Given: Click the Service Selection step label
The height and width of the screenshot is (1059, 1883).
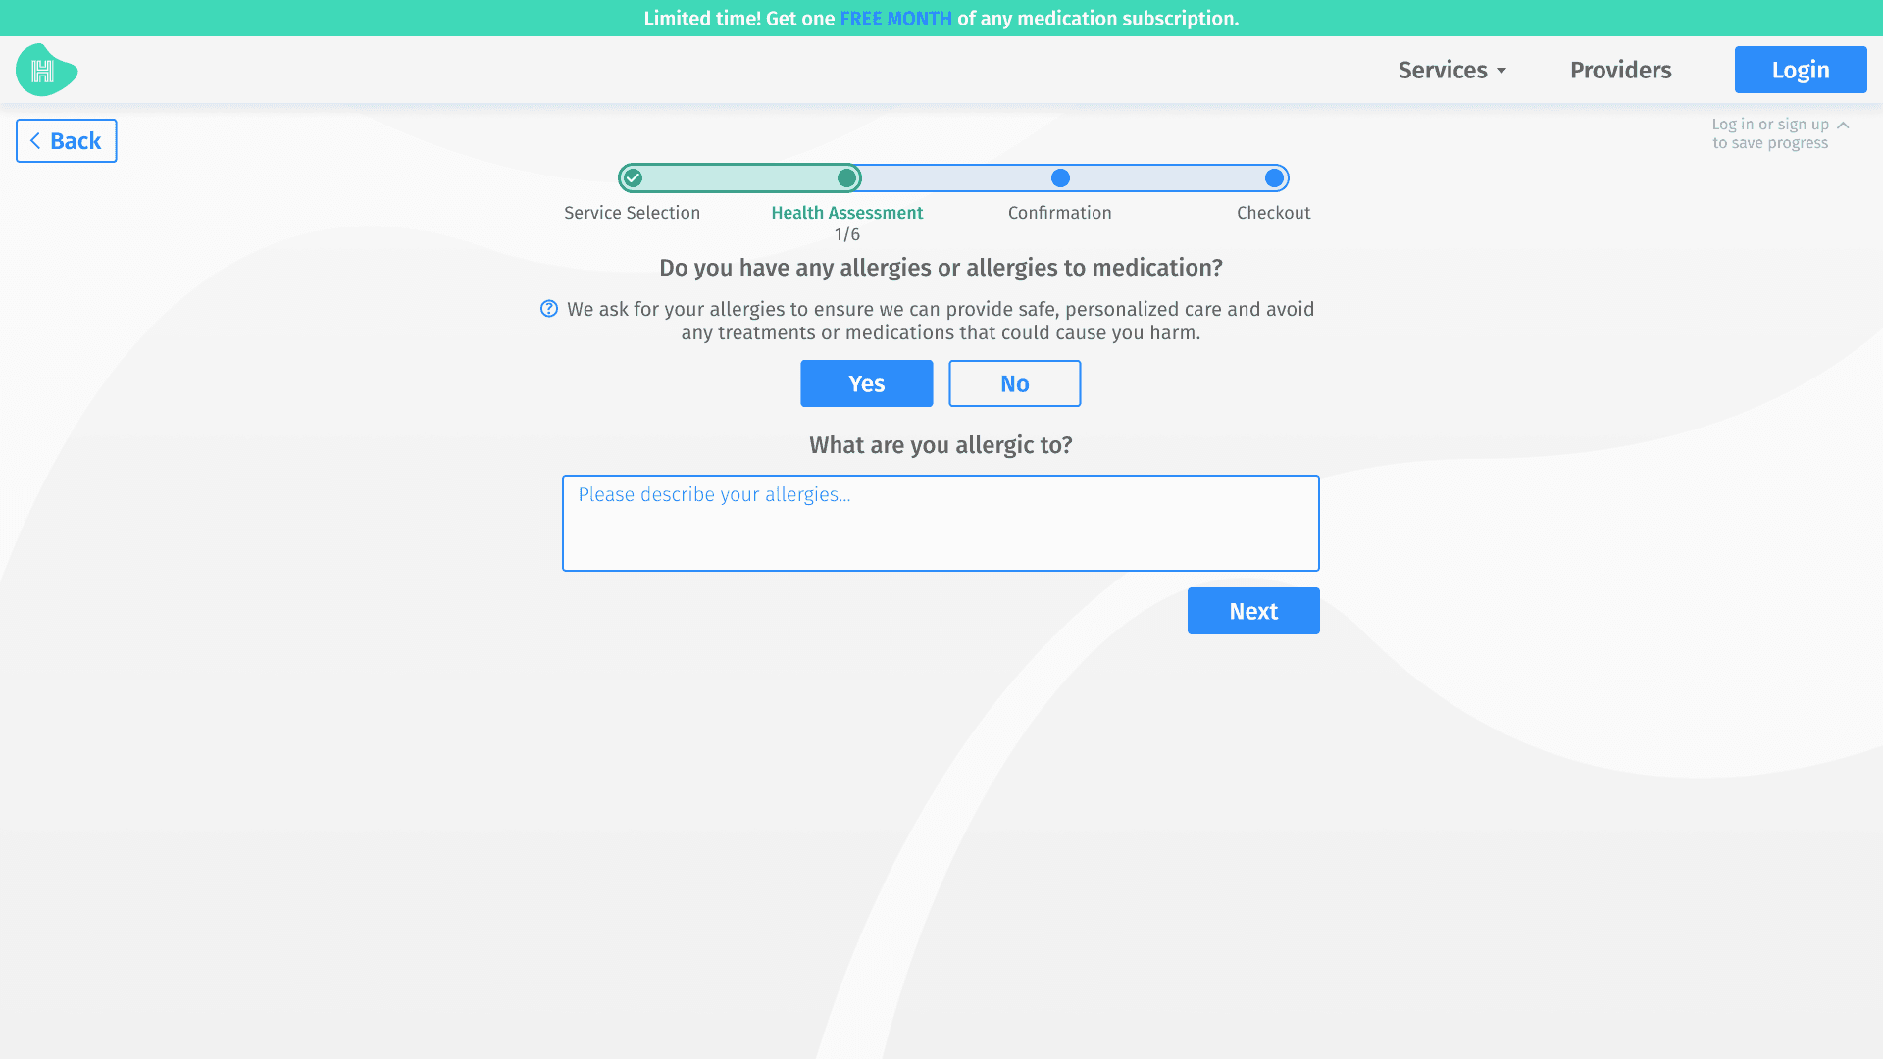Looking at the screenshot, I should (632, 213).
